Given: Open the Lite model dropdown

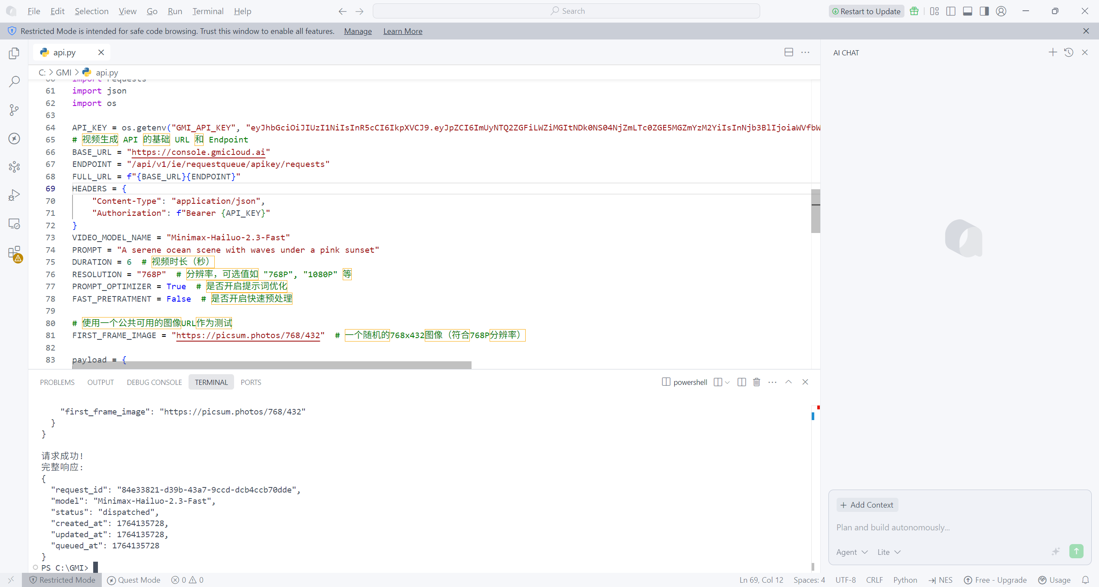Looking at the screenshot, I should point(889,552).
